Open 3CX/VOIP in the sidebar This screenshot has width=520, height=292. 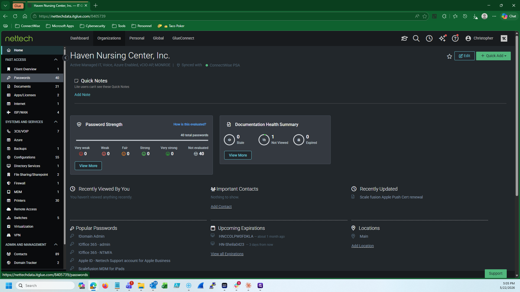click(x=32, y=131)
